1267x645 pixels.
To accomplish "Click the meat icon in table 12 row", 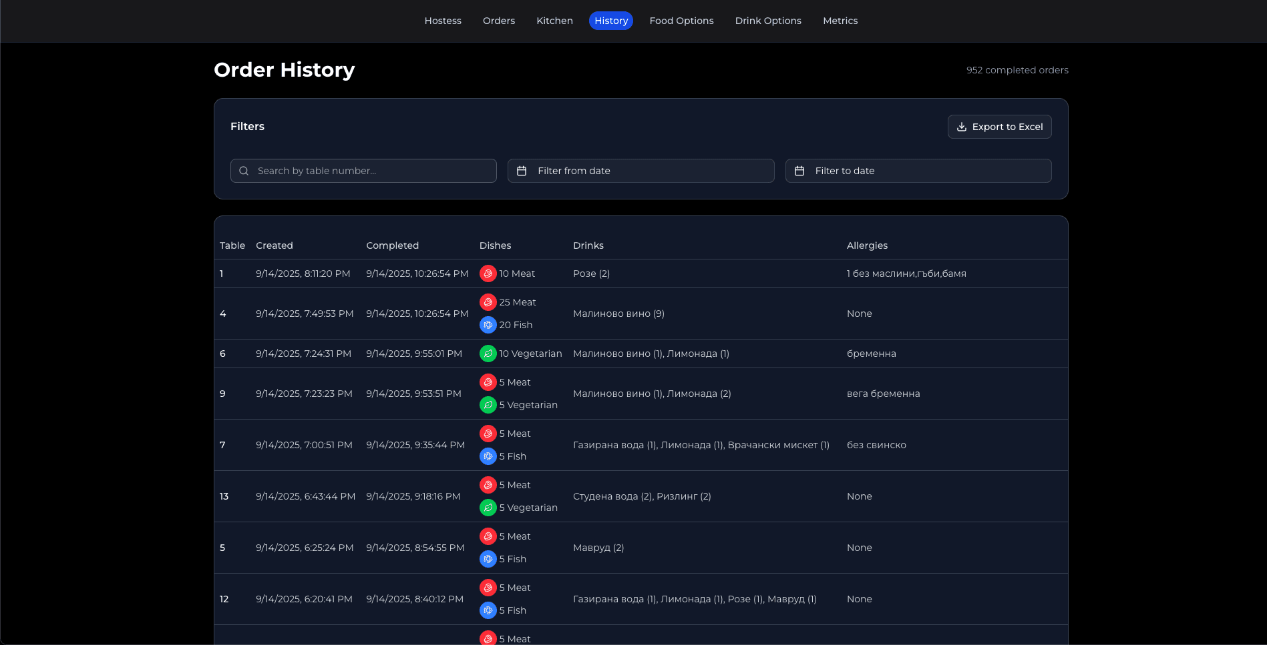I will tap(488, 588).
